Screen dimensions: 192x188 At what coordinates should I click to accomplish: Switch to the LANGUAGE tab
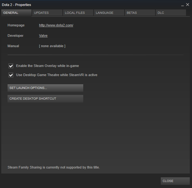(109, 13)
